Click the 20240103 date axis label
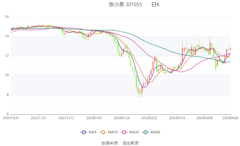Image resolution: width=240 pixels, height=146 pixels. (94, 118)
